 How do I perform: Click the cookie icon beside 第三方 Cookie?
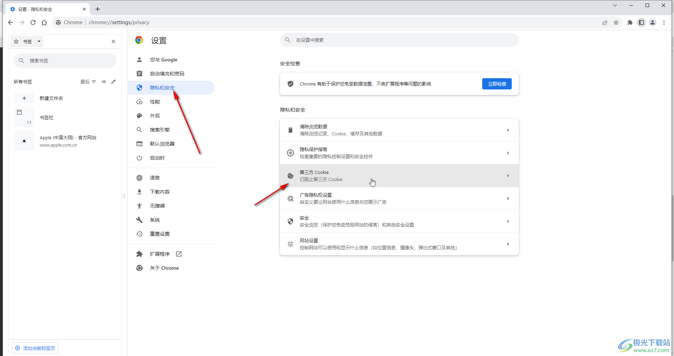pyautogui.click(x=290, y=176)
